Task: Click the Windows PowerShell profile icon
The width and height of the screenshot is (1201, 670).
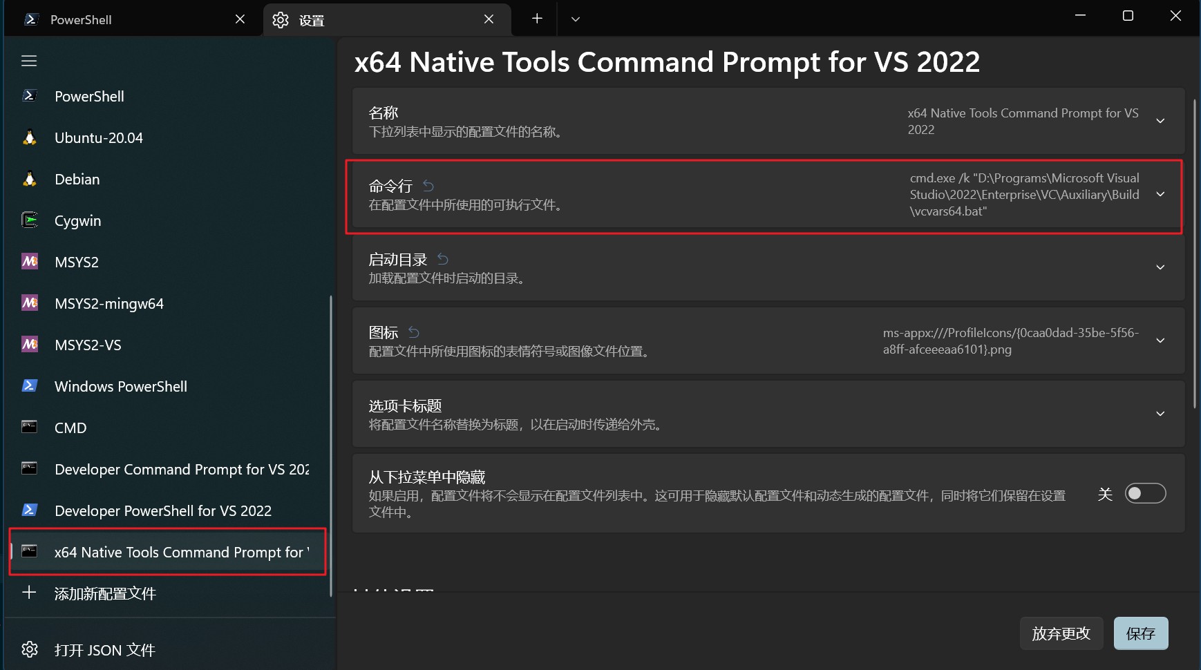Action: [x=29, y=386]
